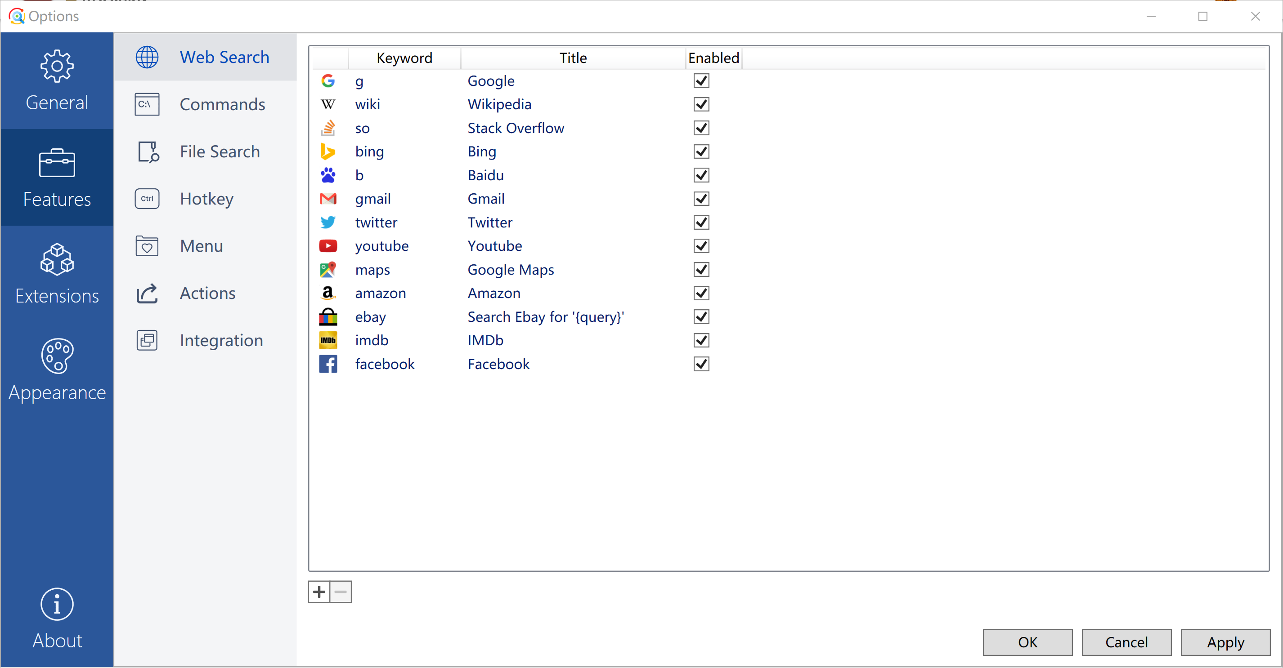Open the Appearance palette section
This screenshot has height=668, width=1283.
[57, 370]
